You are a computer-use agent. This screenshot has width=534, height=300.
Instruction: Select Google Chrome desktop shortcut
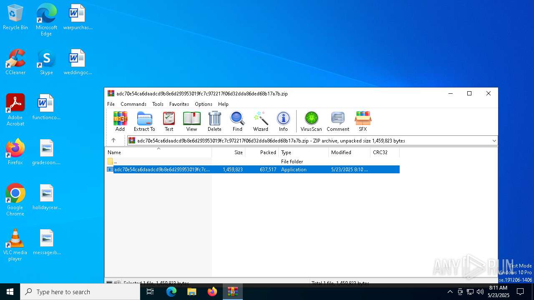[15, 200]
